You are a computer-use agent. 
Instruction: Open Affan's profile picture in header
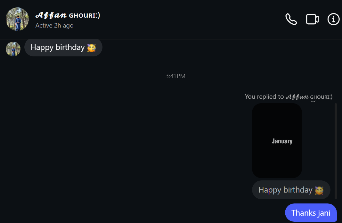coord(17,19)
